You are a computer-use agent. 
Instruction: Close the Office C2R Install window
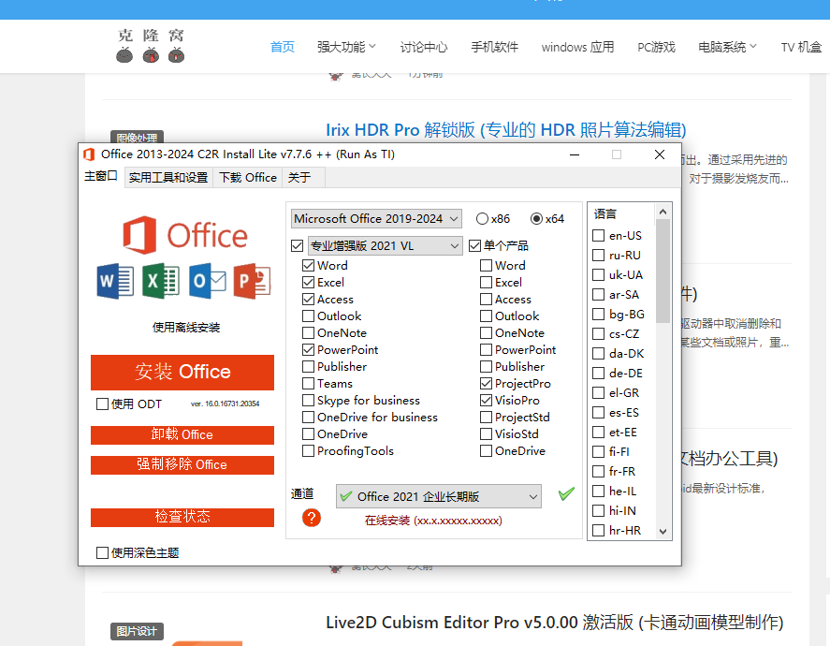tap(660, 154)
